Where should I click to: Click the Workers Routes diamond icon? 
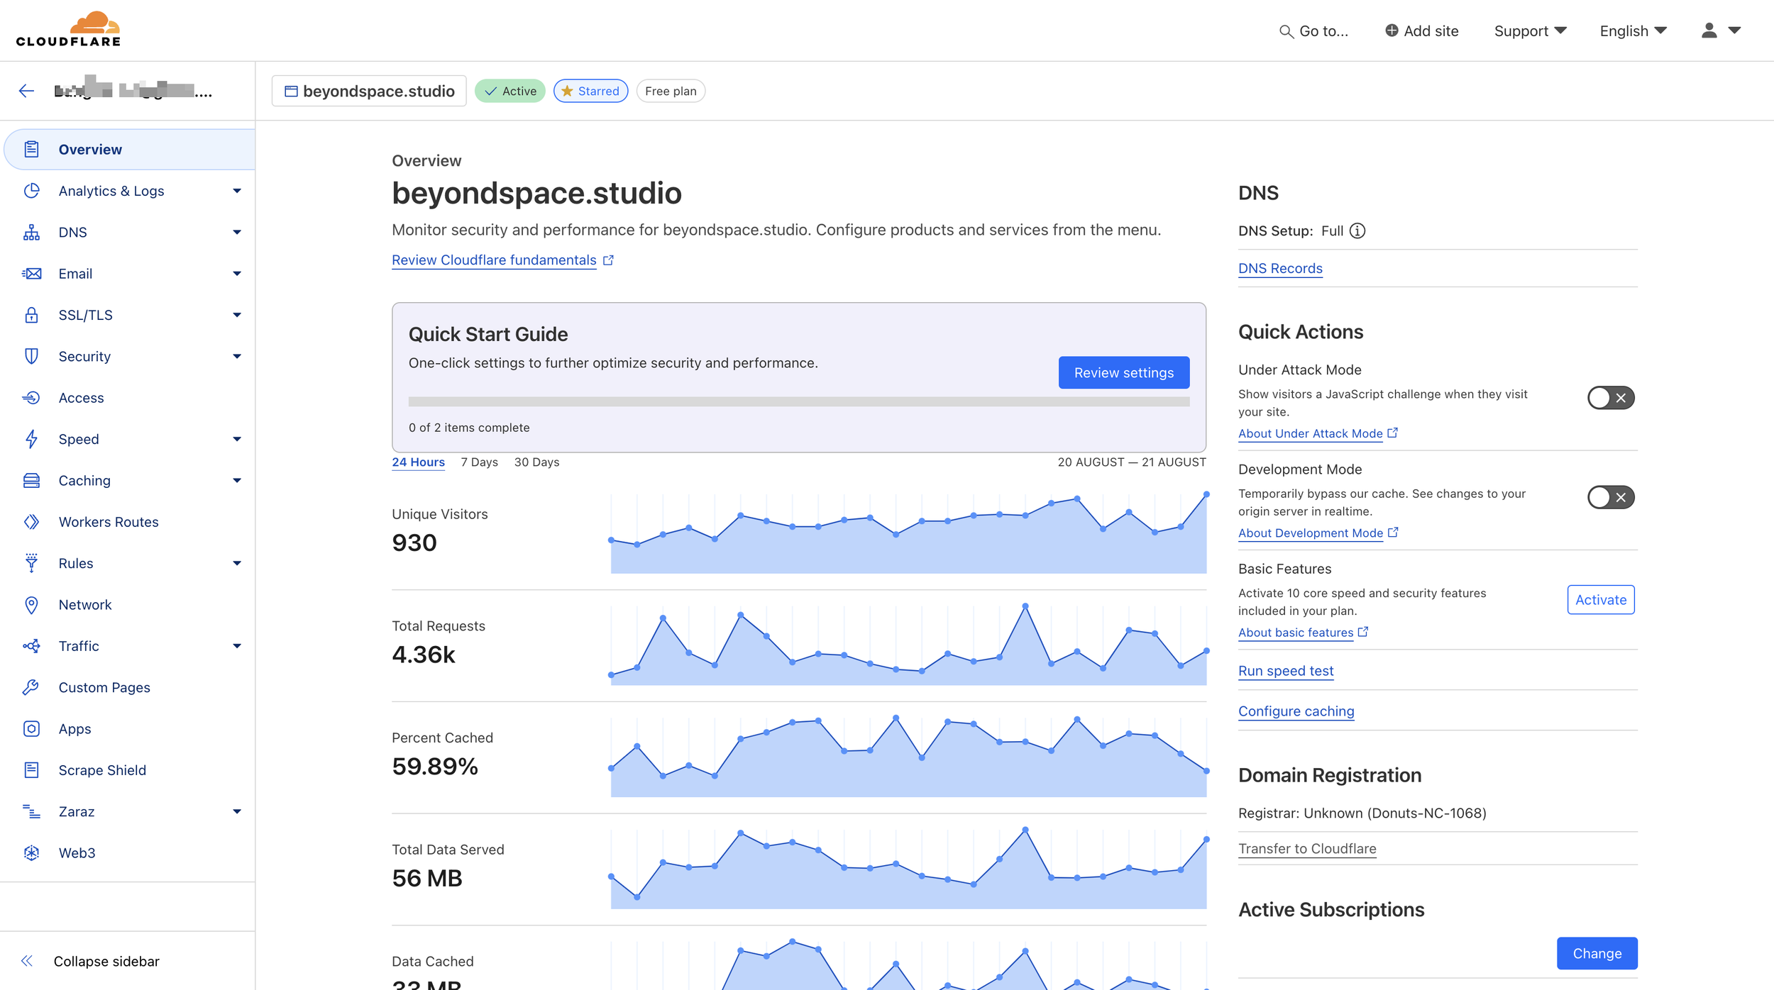point(31,522)
